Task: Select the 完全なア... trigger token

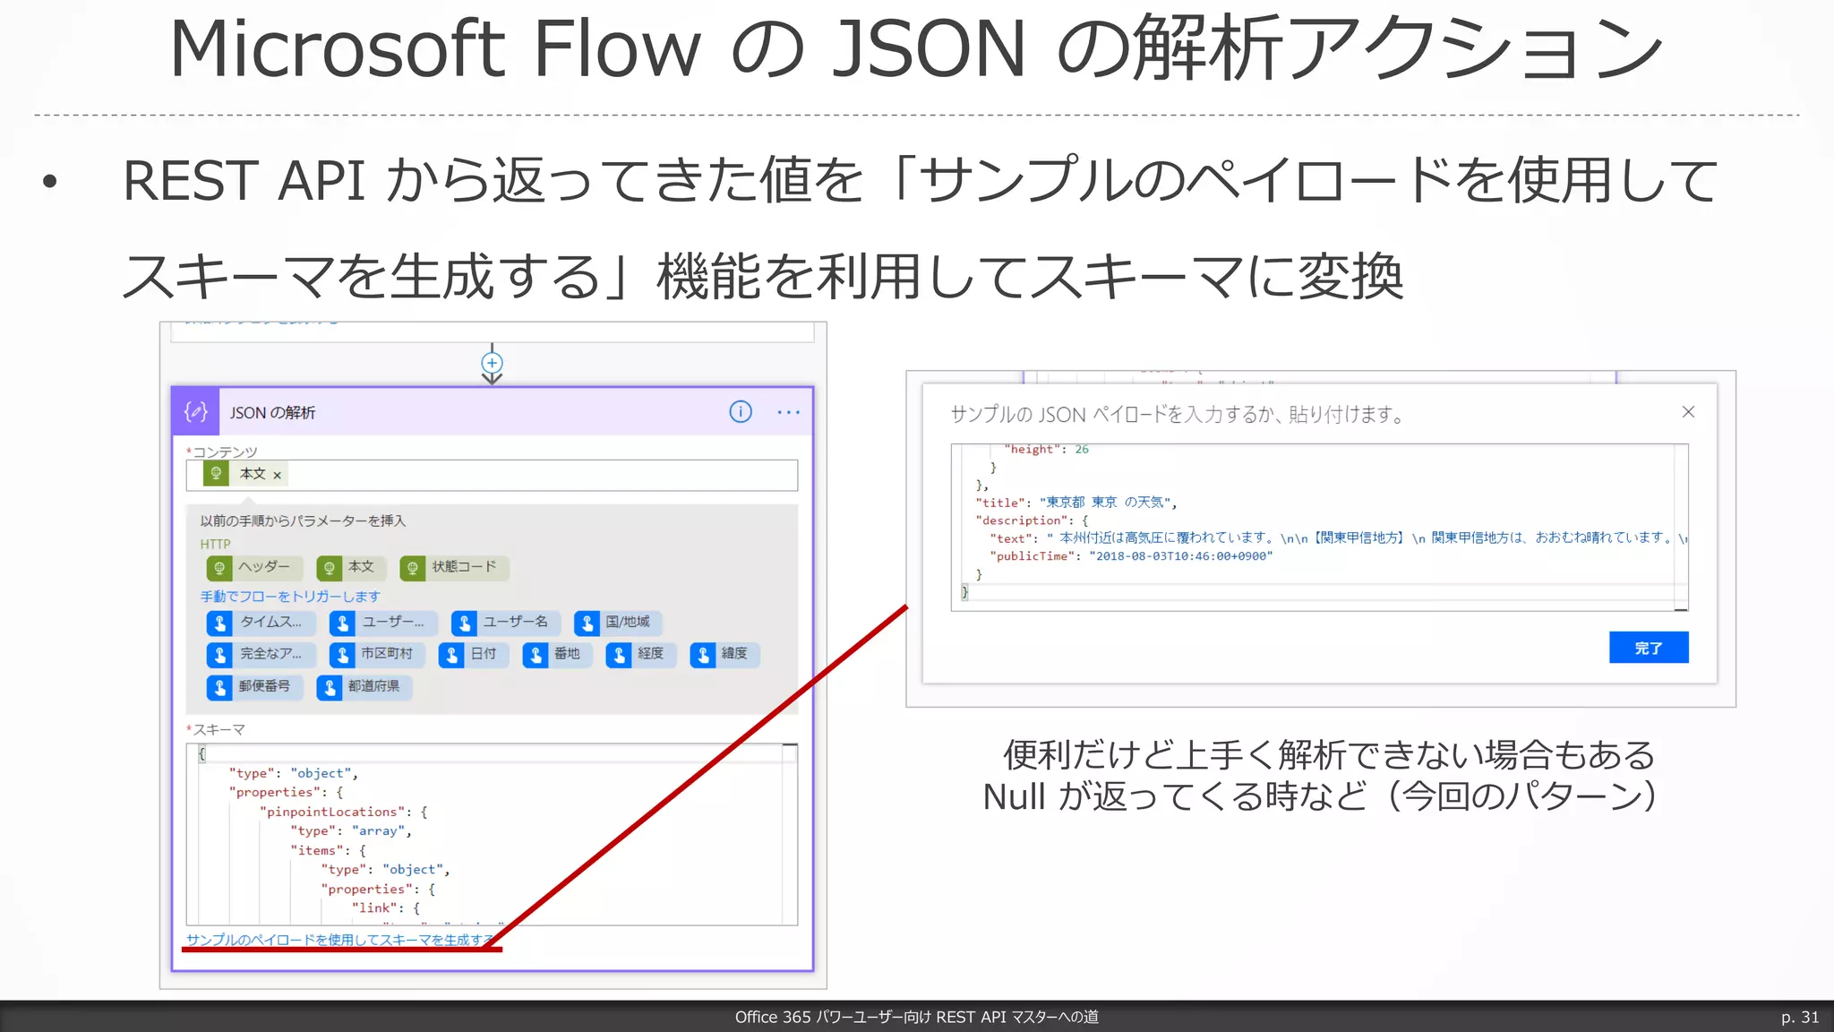Action: pyautogui.click(x=261, y=655)
